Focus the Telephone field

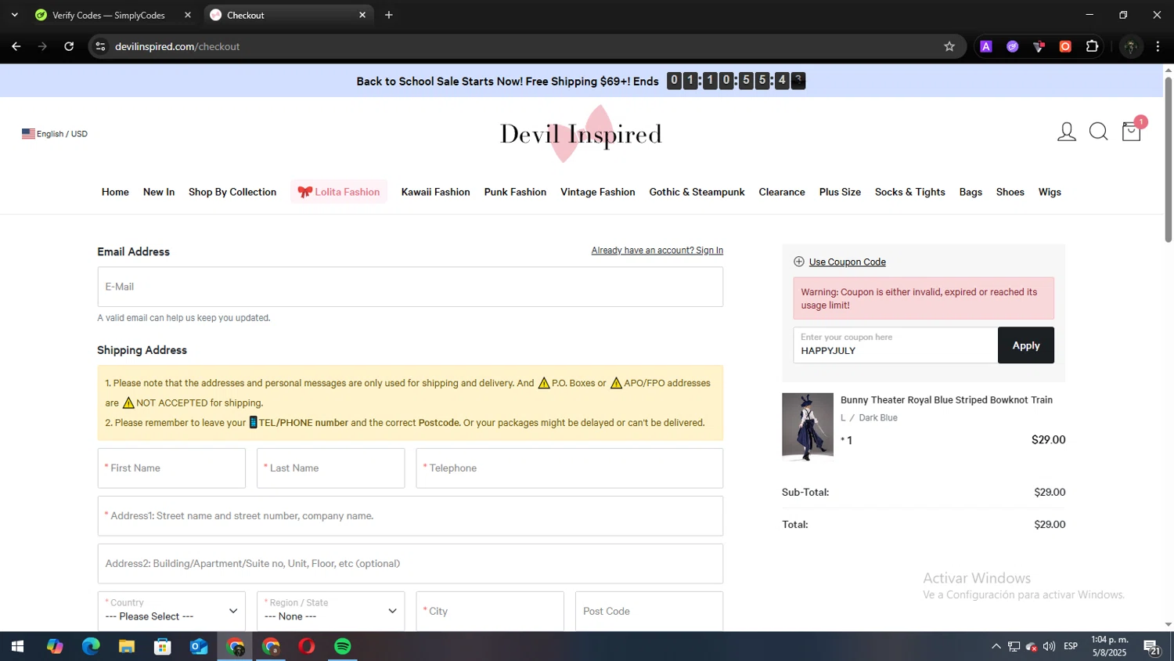(570, 468)
